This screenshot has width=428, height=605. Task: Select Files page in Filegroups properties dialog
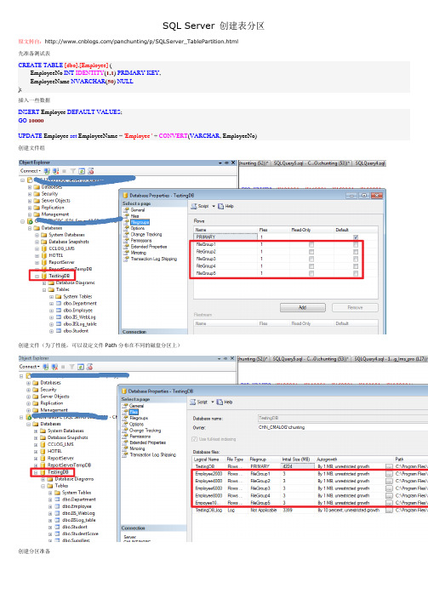click(134, 216)
